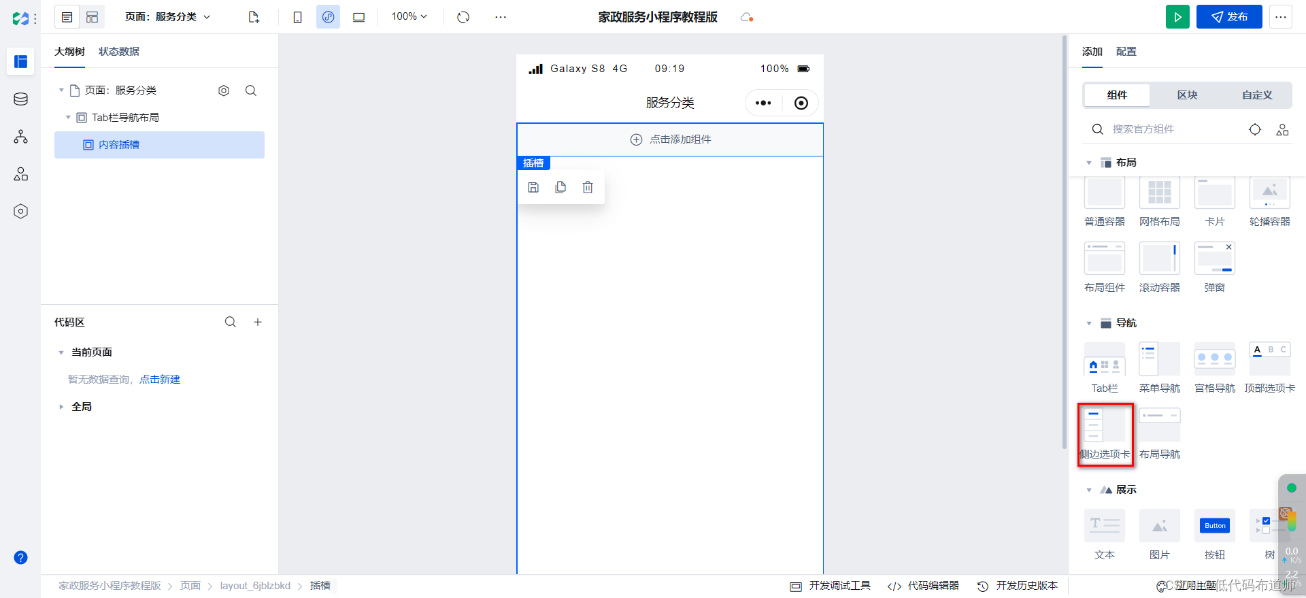The height and width of the screenshot is (598, 1306).
Task: Open the page components sidebar icon
Action: [x=20, y=61]
